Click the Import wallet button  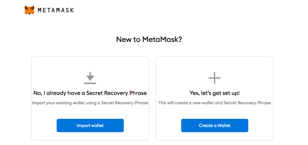[x=90, y=125]
